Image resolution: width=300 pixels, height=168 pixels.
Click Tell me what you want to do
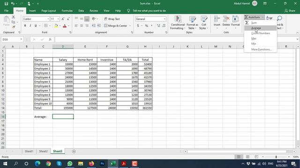(149, 11)
